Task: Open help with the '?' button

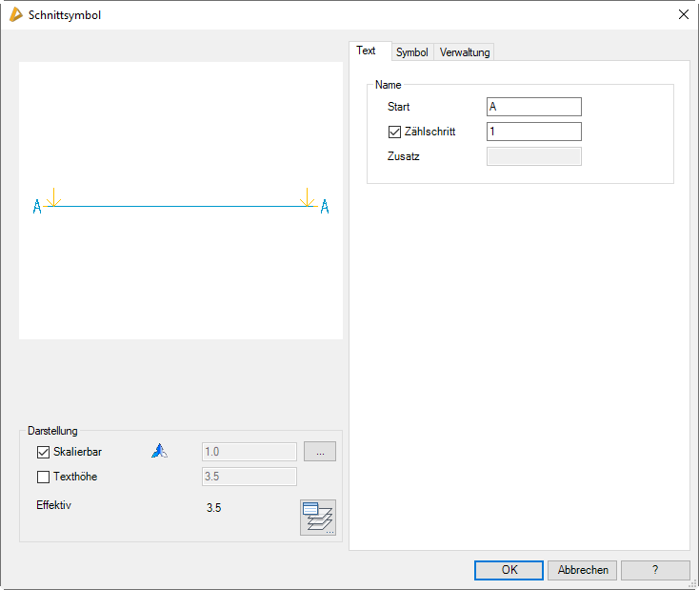Action: click(655, 570)
